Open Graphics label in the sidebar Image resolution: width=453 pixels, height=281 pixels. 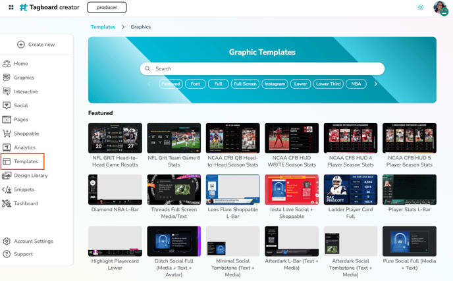[x=24, y=78]
